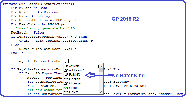Click the Delete property icon
This screenshot has width=186, height=97.
66,92
